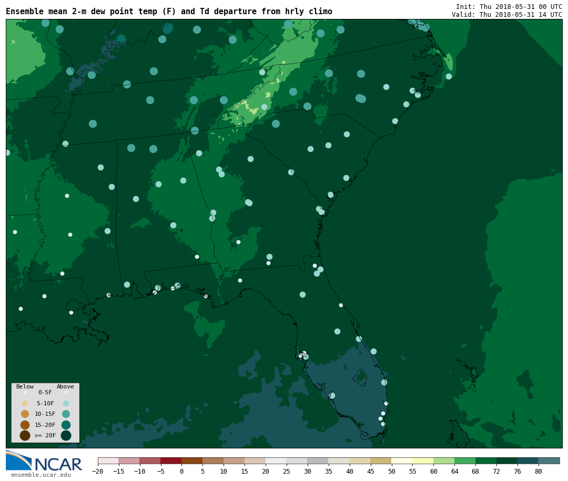The height and width of the screenshot is (481, 568).
Task: Click the tan 10 to 15 colorbar swatch
Action: tap(234, 460)
